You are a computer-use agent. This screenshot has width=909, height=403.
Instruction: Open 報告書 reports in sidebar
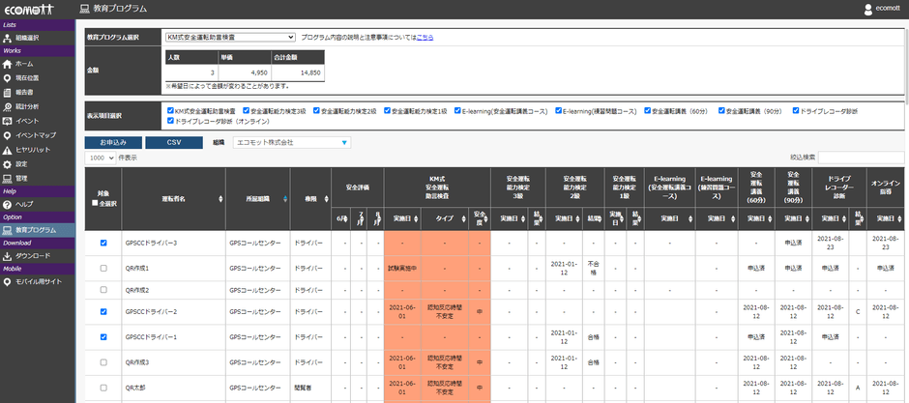[x=27, y=93]
